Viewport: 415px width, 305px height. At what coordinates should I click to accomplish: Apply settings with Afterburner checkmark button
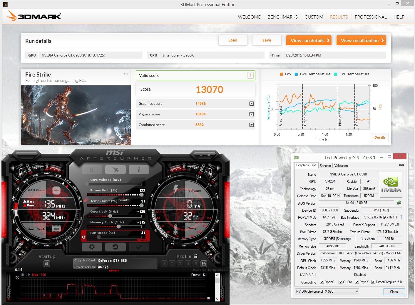139,247
